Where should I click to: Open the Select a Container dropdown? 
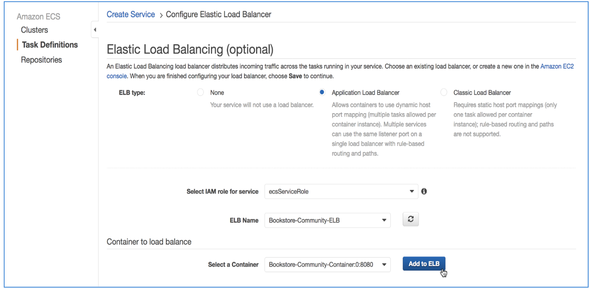coord(327,264)
